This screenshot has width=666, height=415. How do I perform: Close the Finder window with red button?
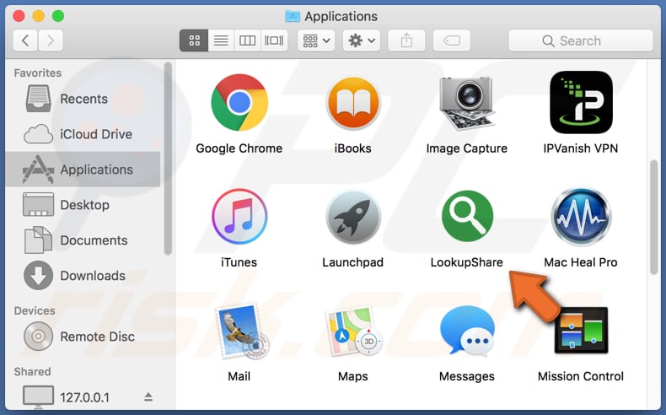tap(19, 16)
